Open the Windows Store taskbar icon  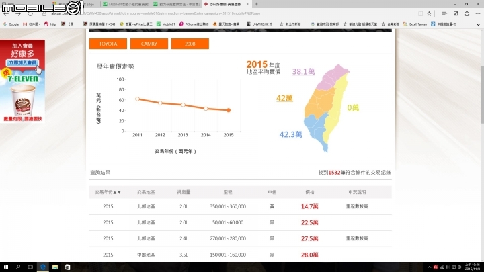coord(67,267)
